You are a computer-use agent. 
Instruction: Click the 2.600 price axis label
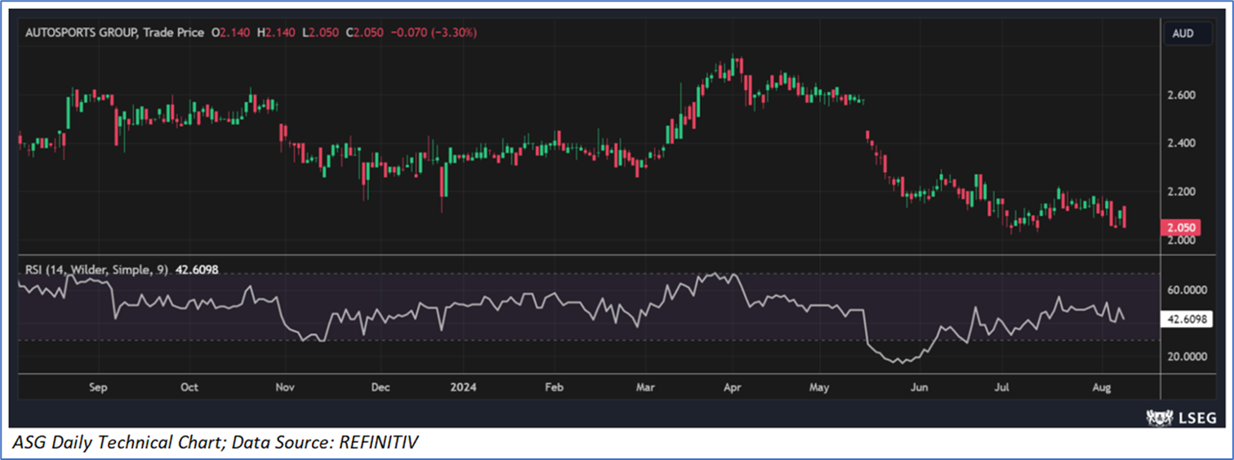1182,95
